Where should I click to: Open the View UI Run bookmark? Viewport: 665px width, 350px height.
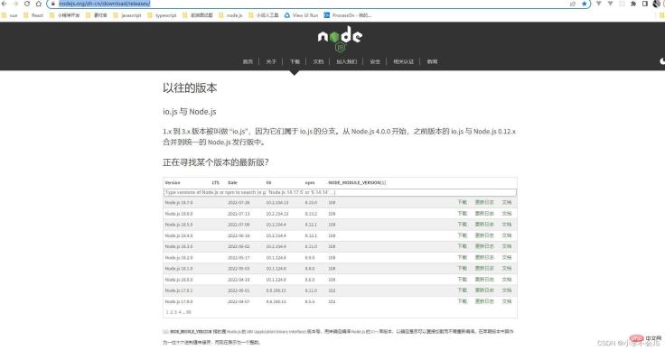pos(301,15)
